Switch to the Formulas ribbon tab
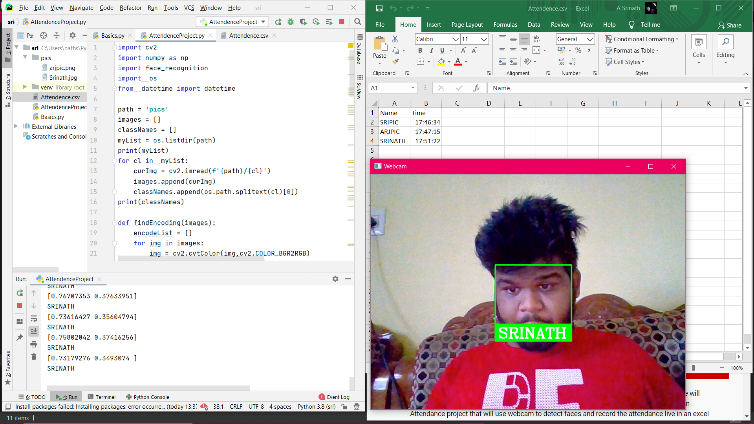754x424 pixels. point(505,25)
